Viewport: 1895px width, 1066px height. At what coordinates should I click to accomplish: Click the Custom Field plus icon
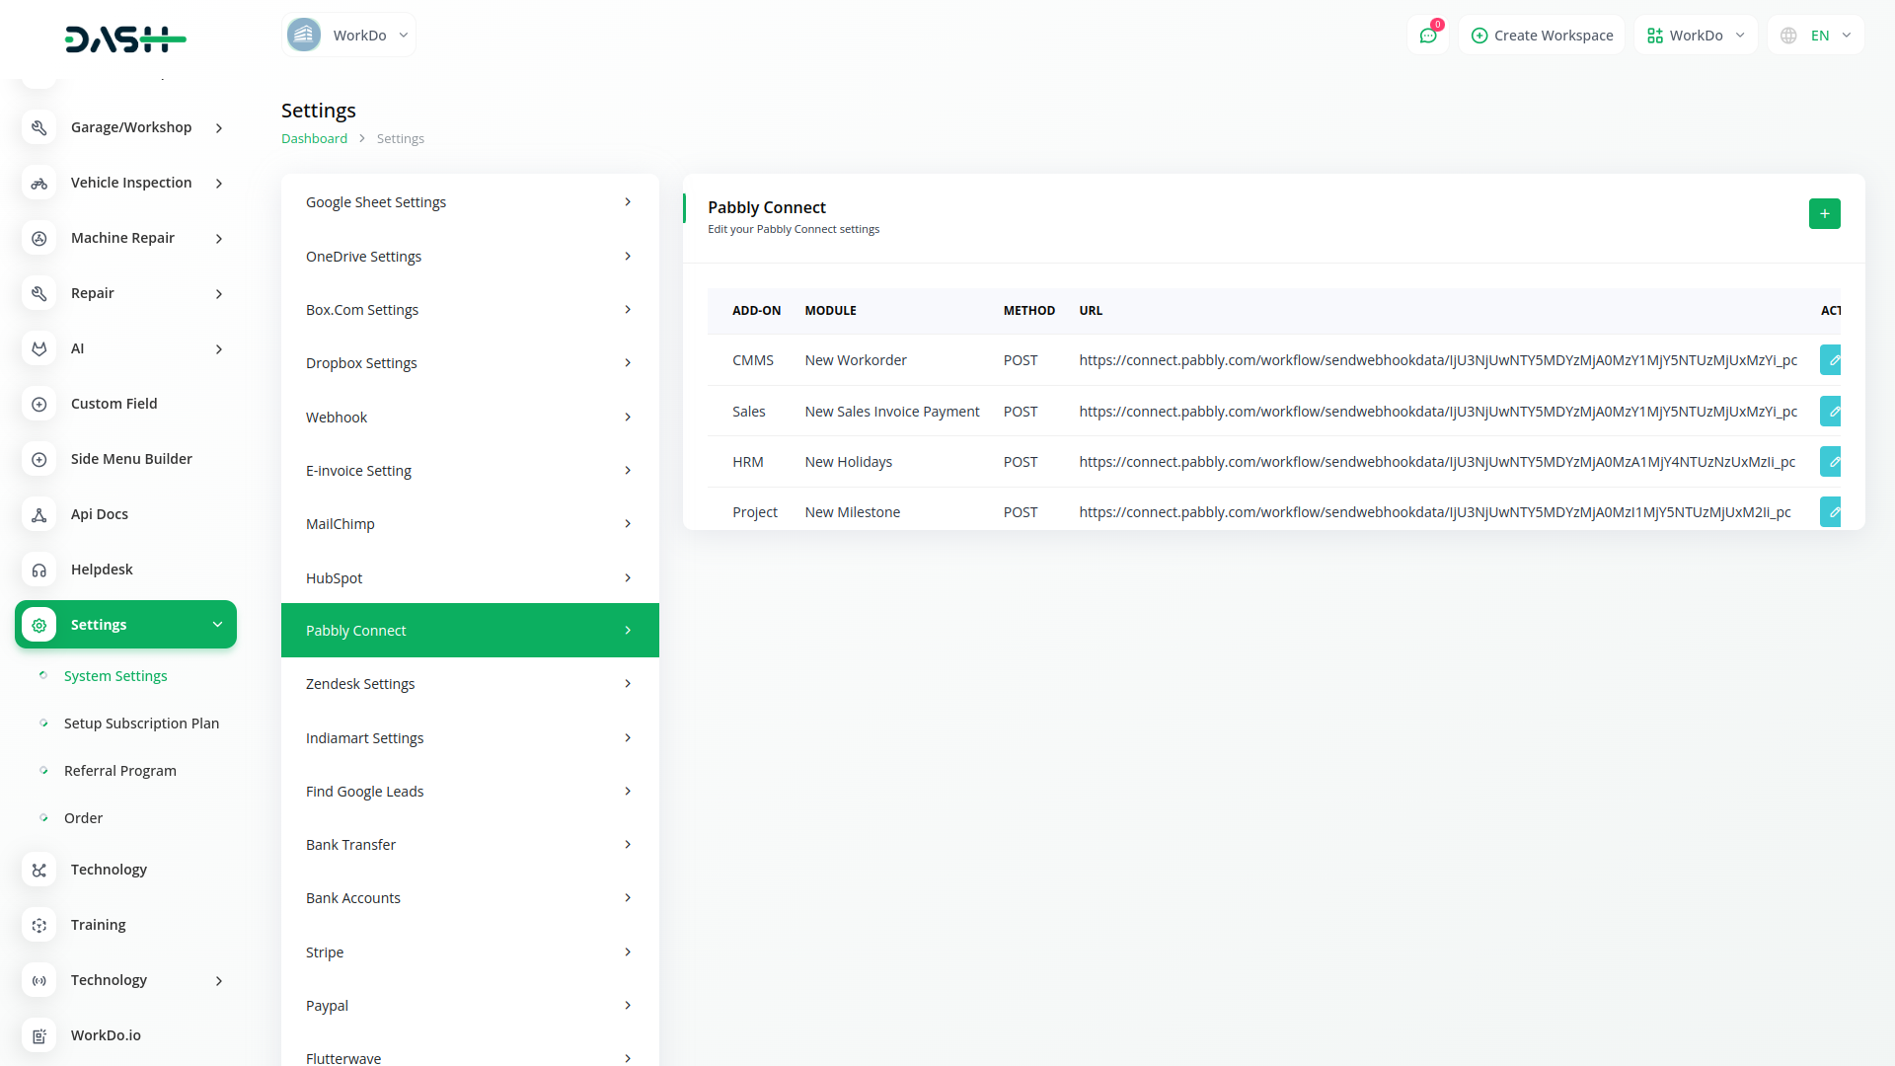pyautogui.click(x=39, y=404)
